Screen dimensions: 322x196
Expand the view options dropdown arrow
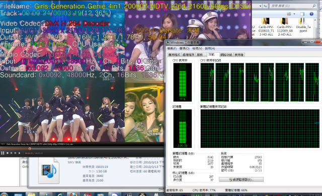[294, 14]
